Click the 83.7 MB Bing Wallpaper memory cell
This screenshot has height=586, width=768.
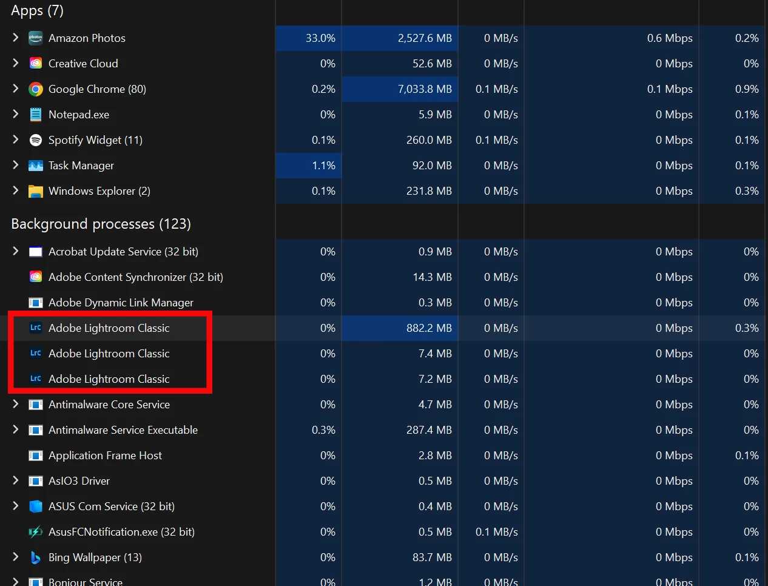point(400,557)
